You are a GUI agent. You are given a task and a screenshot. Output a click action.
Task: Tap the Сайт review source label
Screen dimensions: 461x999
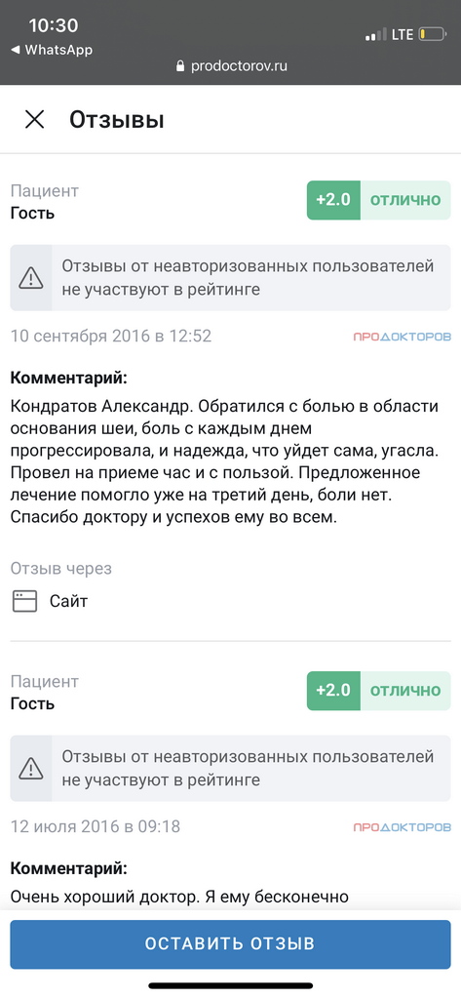tap(69, 601)
